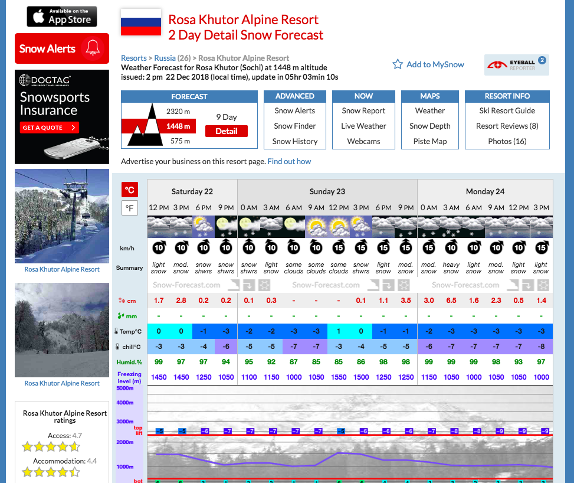Click the Saturday 12 PM weather icon
The image size is (574, 483).
[x=159, y=227]
